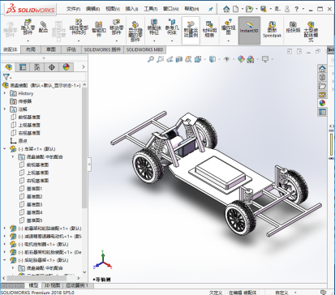This screenshot has height=295, width=335.
Task: Open the 材料明细表 Bill of Materials tool
Action: click(x=209, y=29)
